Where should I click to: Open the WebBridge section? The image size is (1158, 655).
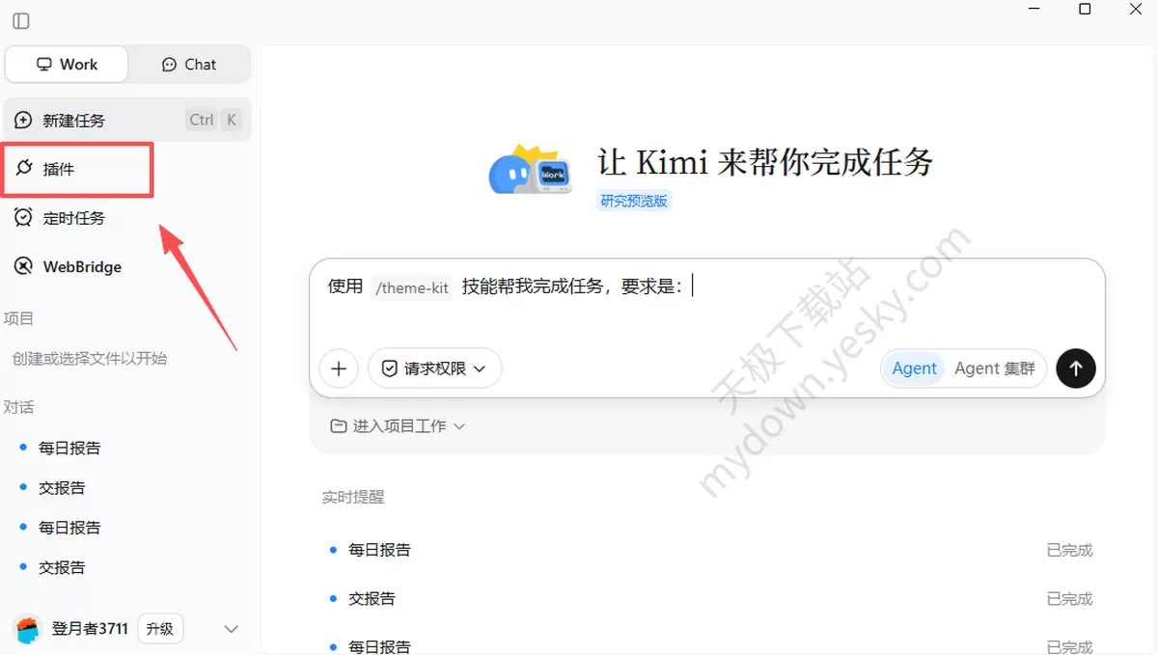[x=126, y=266]
